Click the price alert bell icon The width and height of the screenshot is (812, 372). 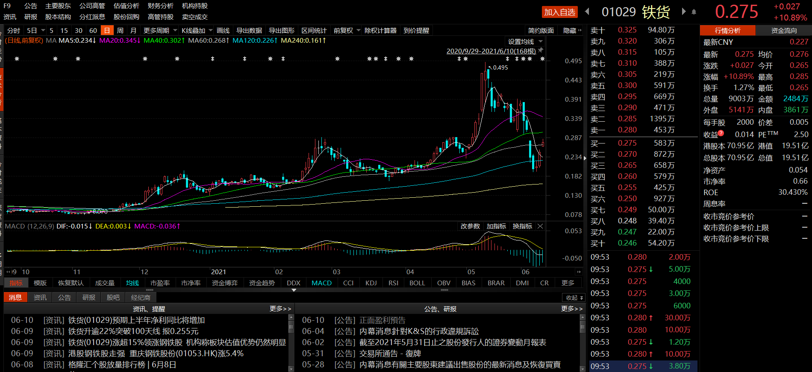point(694,12)
